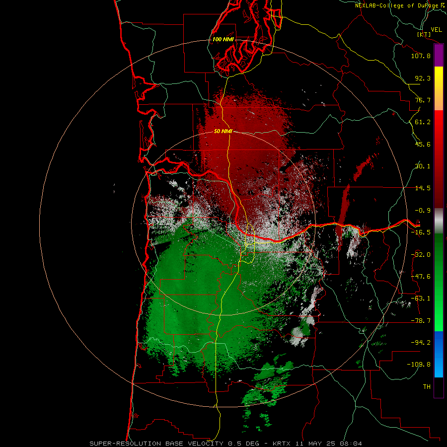Click the -0.9 velocity scale value
The width and height of the screenshot is (447, 447).
click(423, 211)
